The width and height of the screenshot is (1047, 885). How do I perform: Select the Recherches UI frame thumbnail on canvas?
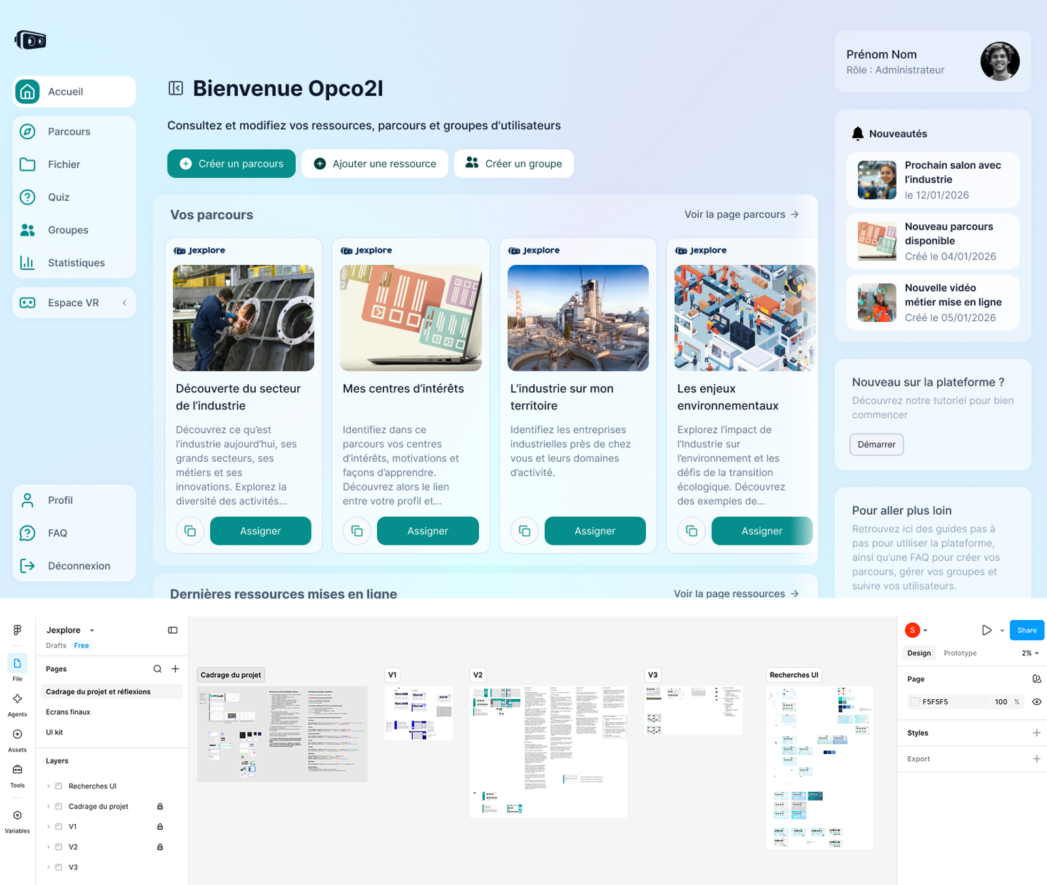coord(819,767)
